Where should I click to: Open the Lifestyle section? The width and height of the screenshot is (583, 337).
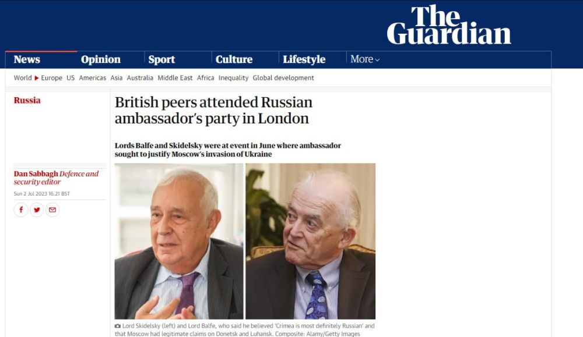304,59
